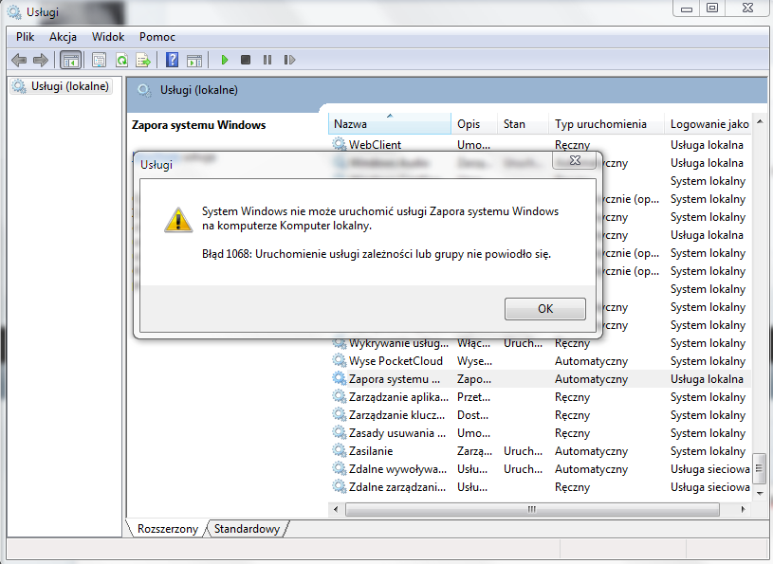
Task: Select the Zdalne wywoływa... service name
Action: coord(397,469)
